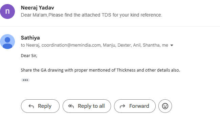Click the Forward button
Image resolution: width=220 pixels, height=126 pixels.
[135, 106]
